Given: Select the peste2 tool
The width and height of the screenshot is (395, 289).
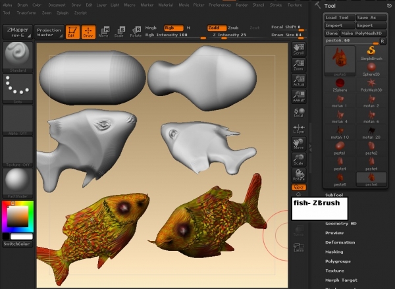Looking at the screenshot, I should [x=371, y=148].
